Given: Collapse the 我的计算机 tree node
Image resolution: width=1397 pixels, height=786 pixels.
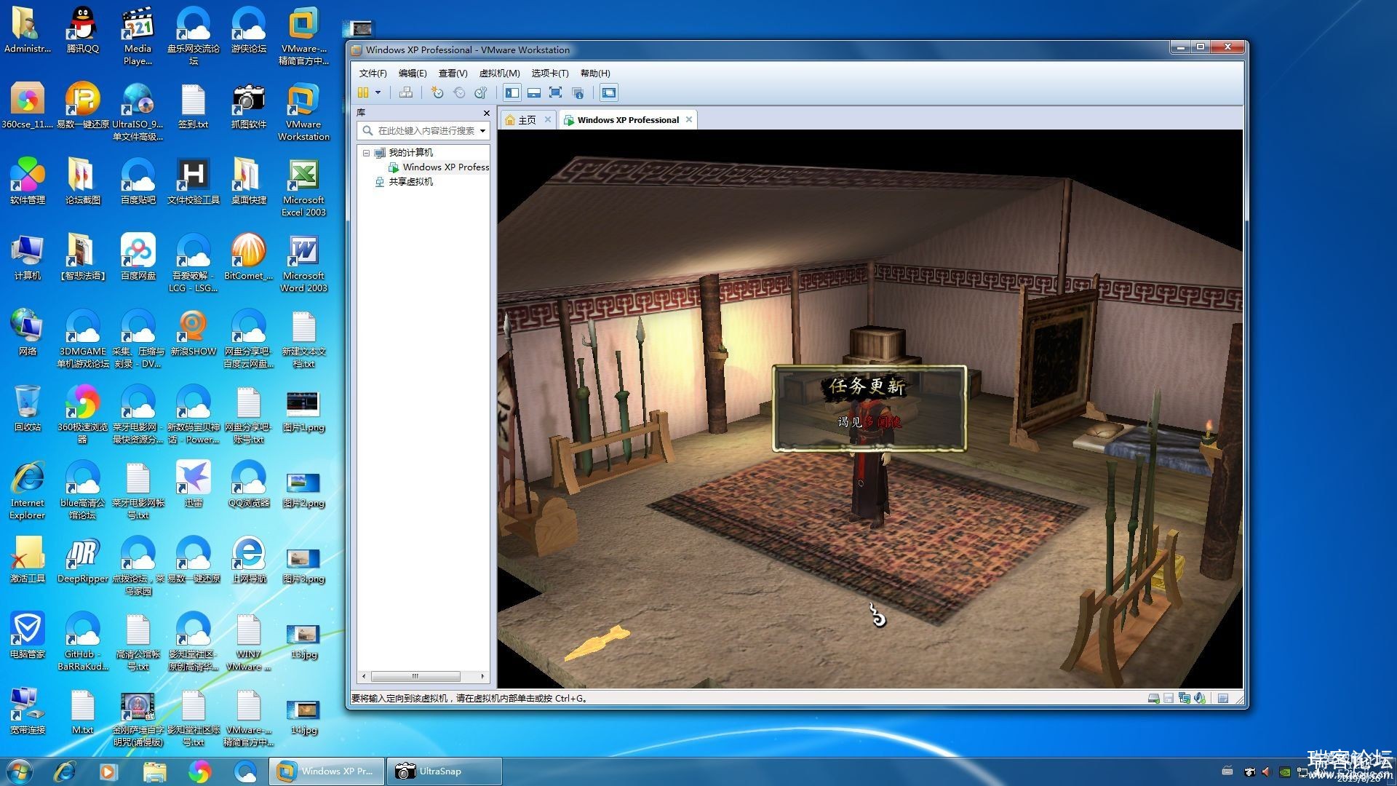Looking at the screenshot, I should 366,153.
